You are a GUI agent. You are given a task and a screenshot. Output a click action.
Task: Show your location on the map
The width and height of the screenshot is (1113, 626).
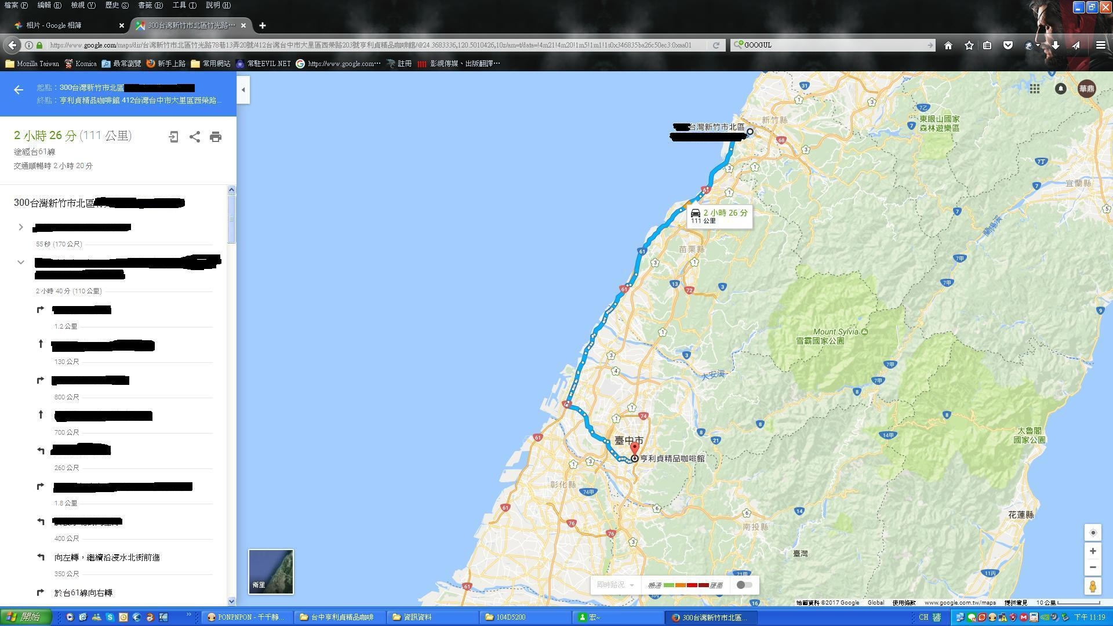[1093, 533]
